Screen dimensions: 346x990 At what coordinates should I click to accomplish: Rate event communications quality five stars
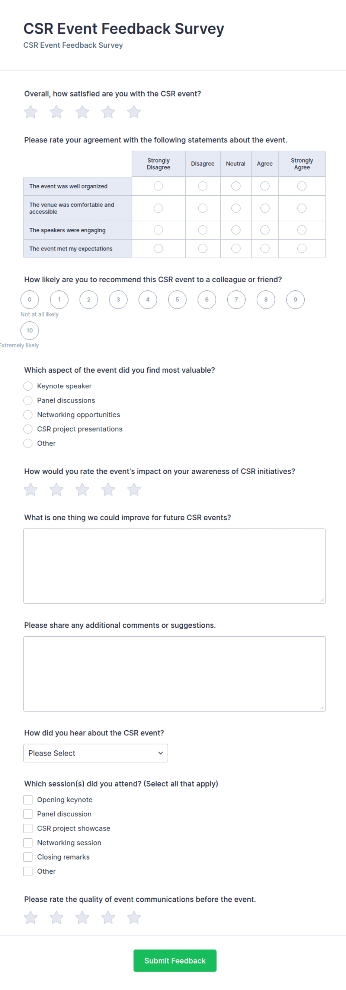(134, 918)
